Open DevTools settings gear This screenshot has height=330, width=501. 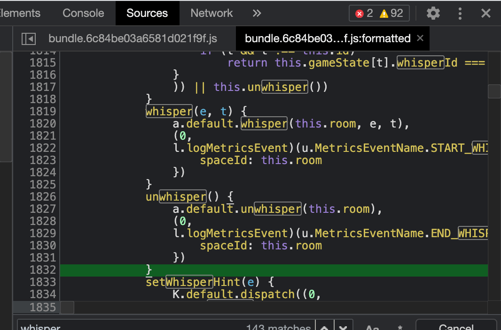click(x=433, y=13)
